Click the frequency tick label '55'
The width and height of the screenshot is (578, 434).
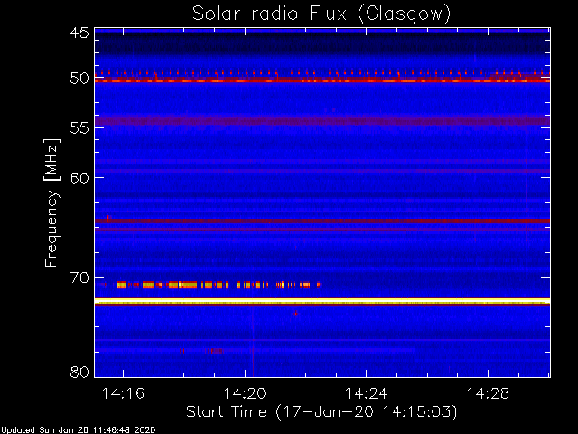tap(79, 128)
